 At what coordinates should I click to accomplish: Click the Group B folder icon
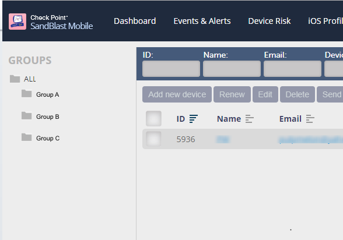coord(26,116)
